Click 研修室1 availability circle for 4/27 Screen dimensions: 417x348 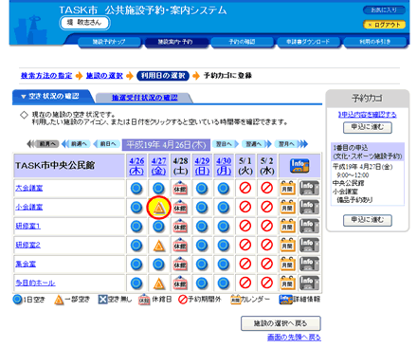[158, 227]
